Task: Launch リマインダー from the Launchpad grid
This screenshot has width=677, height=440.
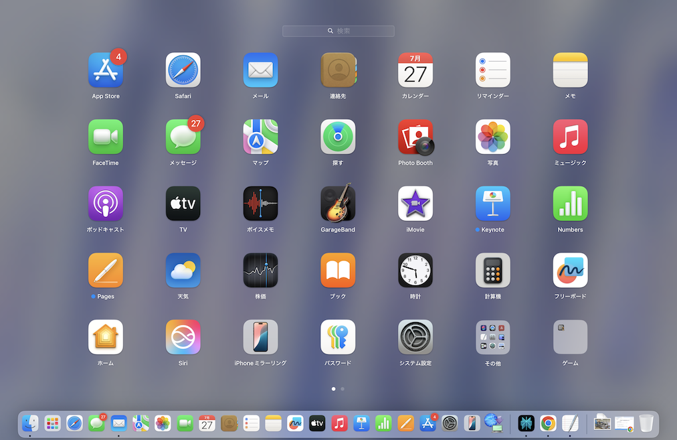Action: (x=492, y=70)
